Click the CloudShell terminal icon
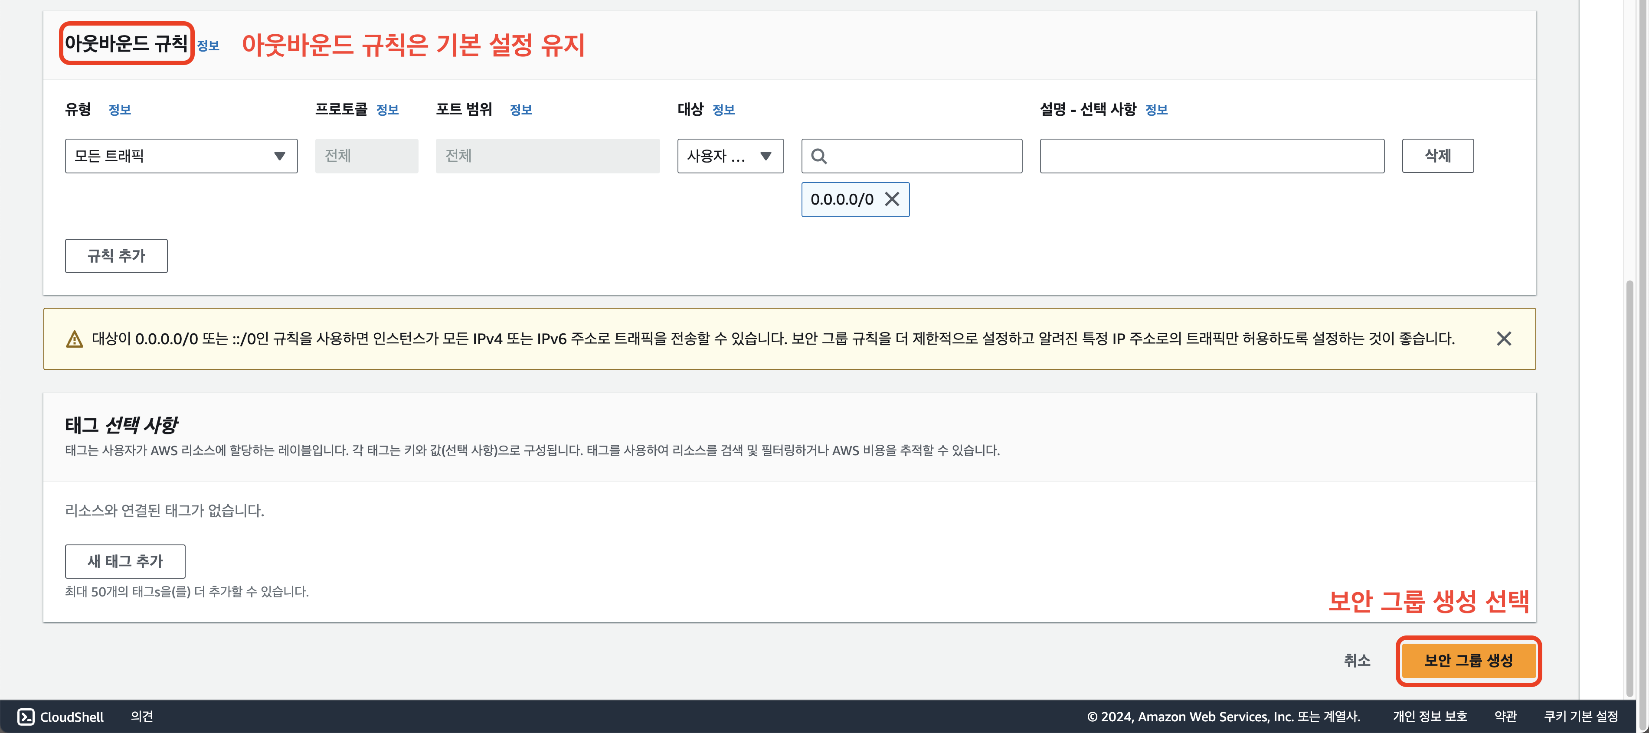Screen dimensions: 1649x733 26,717
